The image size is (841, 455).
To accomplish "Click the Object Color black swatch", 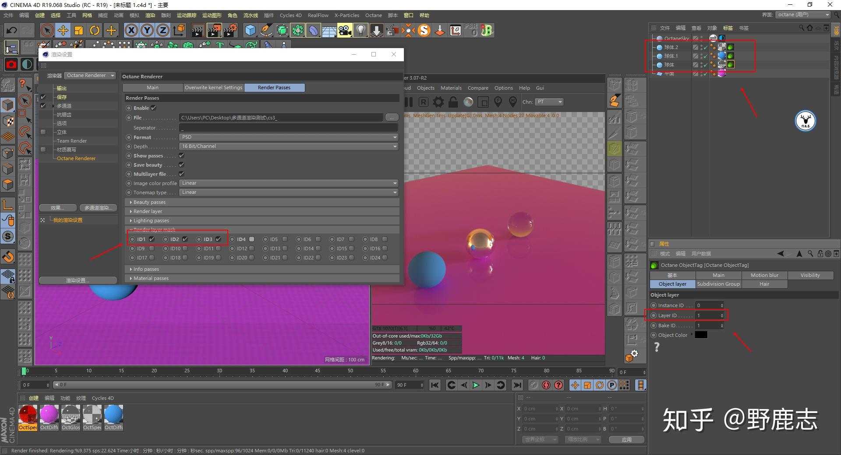I will point(701,335).
